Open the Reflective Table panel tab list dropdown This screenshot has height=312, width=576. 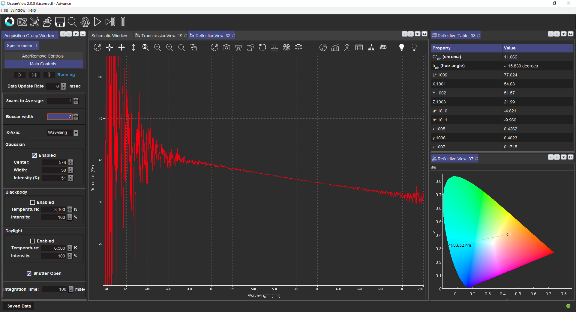pos(564,34)
